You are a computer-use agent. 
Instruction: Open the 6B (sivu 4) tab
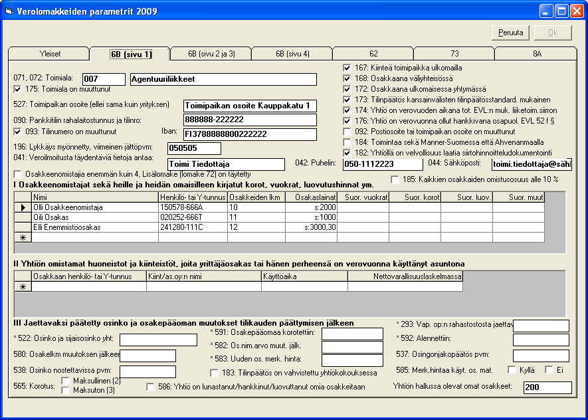(x=292, y=54)
